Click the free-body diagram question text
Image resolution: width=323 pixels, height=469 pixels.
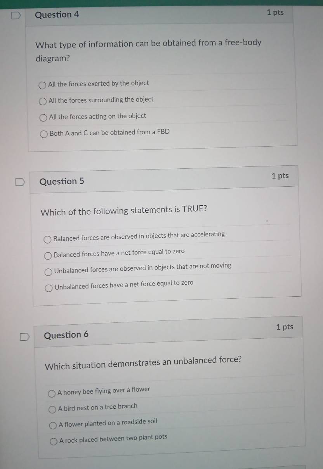click(x=148, y=51)
